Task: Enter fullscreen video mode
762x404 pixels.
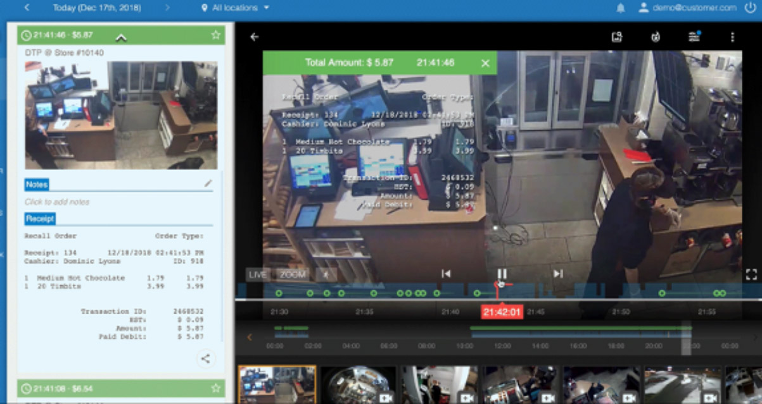Action: point(751,274)
